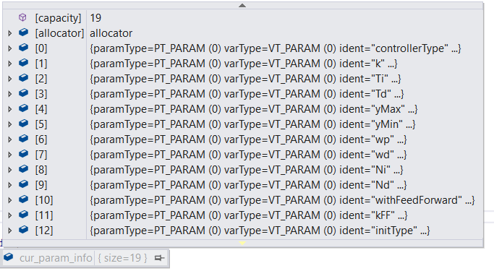Screen dimensions: 494x271
Task: Click the blue field icon for [0]
Action: pyautogui.click(x=23, y=47)
